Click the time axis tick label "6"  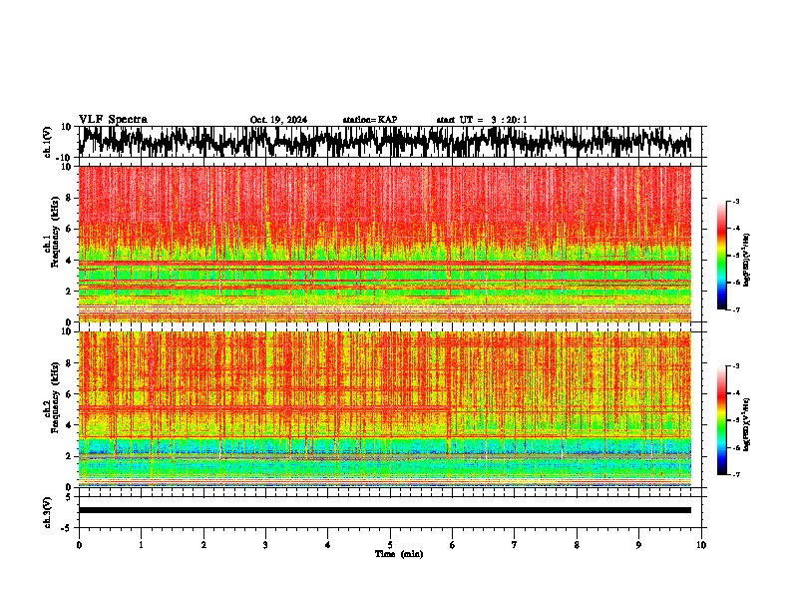[x=452, y=545]
